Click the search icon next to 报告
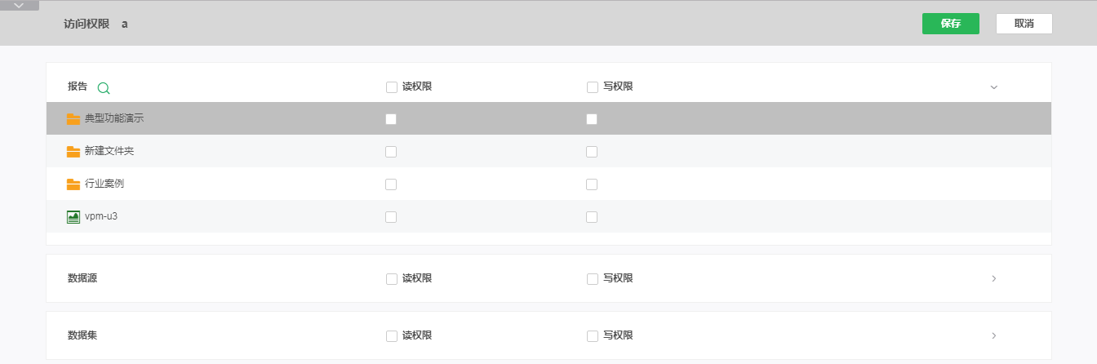The width and height of the screenshot is (1097, 364). [x=104, y=87]
